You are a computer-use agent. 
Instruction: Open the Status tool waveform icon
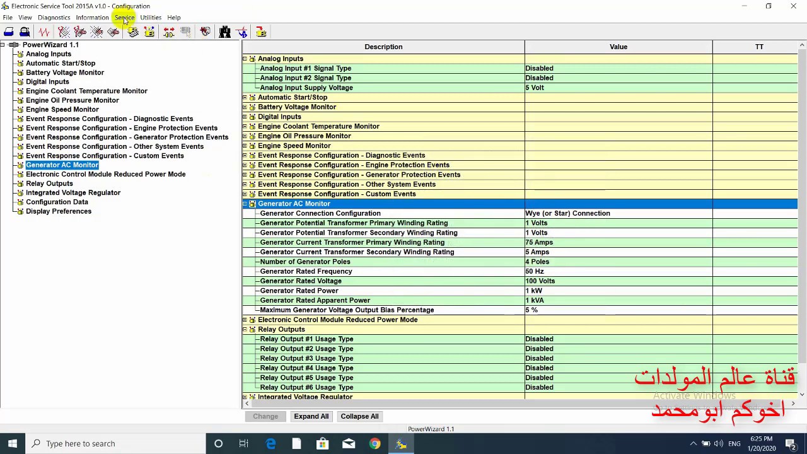(44, 32)
